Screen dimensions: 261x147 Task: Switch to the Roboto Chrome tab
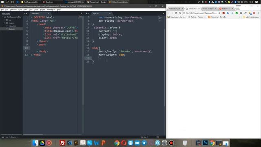click(226, 9)
